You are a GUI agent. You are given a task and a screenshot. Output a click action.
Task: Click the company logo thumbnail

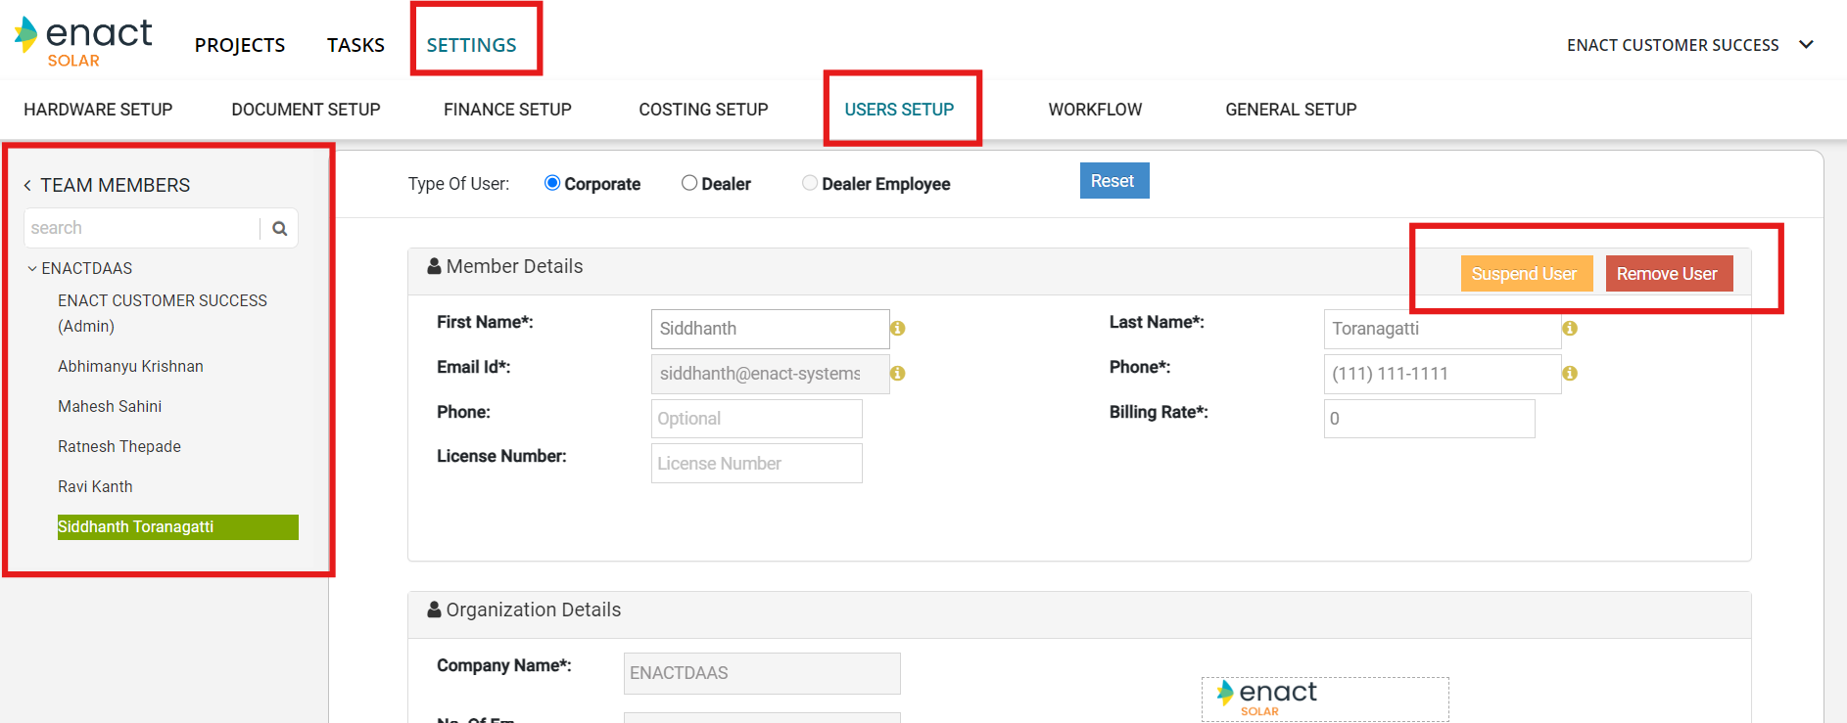click(1325, 699)
